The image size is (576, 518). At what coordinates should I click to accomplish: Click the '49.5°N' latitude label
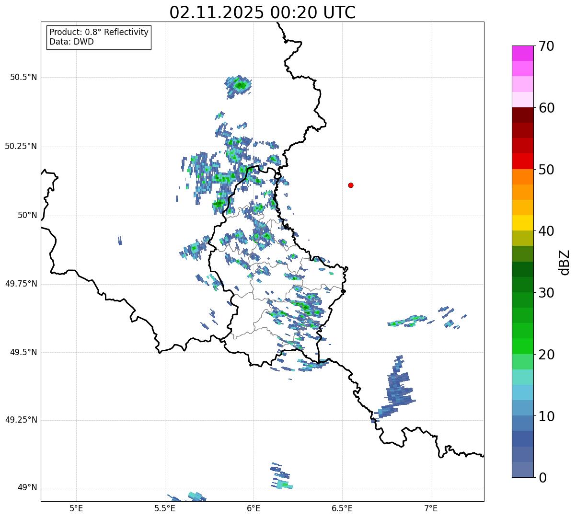23,352
